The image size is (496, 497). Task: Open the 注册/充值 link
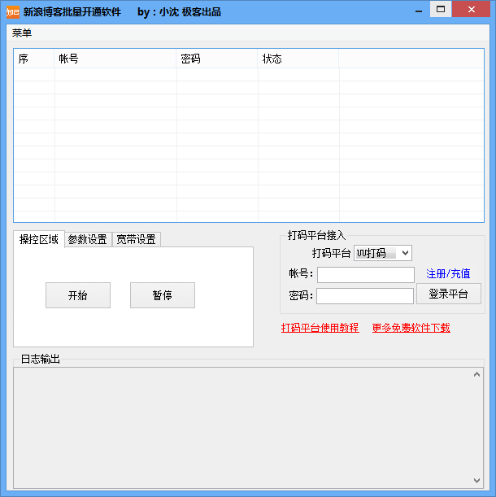(x=448, y=274)
